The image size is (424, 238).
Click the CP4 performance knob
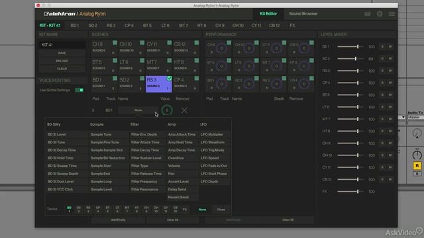(x=304, y=84)
